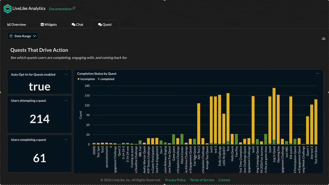Switch to the Widgets tab
This screenshot has width=329, height=185.
[49, 24]
